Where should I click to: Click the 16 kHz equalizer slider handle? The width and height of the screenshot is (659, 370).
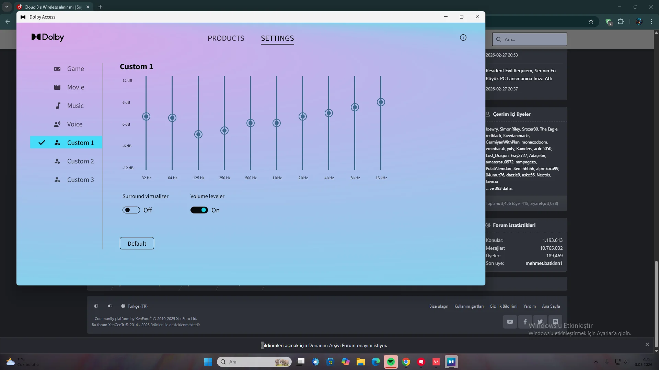point(381,102)
